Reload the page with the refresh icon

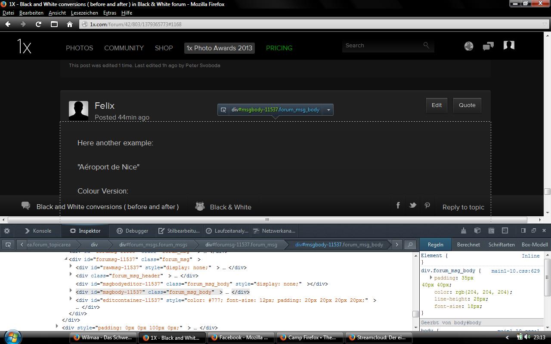38,24
